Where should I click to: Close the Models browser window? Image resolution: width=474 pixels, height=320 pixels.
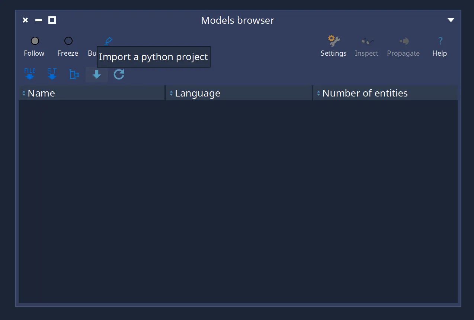25,20
